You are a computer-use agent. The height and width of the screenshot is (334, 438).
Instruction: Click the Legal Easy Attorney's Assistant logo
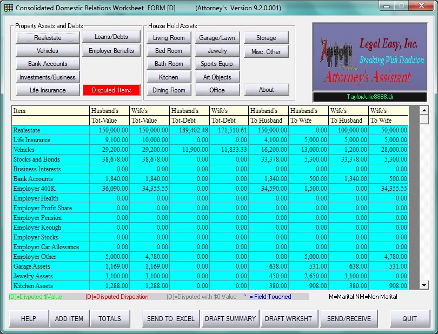tap(370, 57)
